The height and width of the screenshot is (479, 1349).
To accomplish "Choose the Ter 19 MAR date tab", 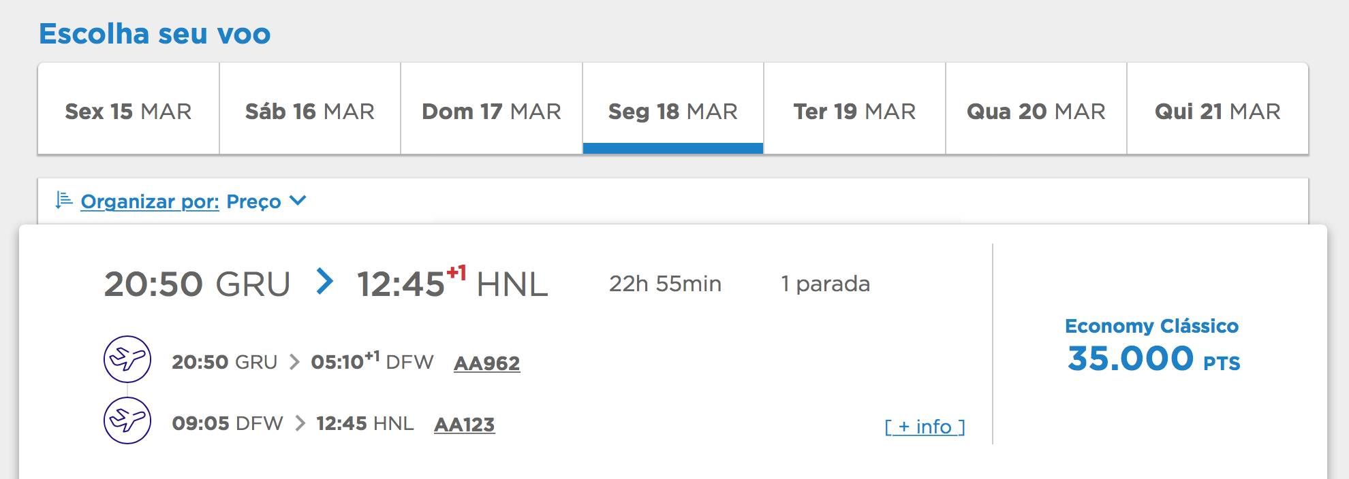I will 854,109.
